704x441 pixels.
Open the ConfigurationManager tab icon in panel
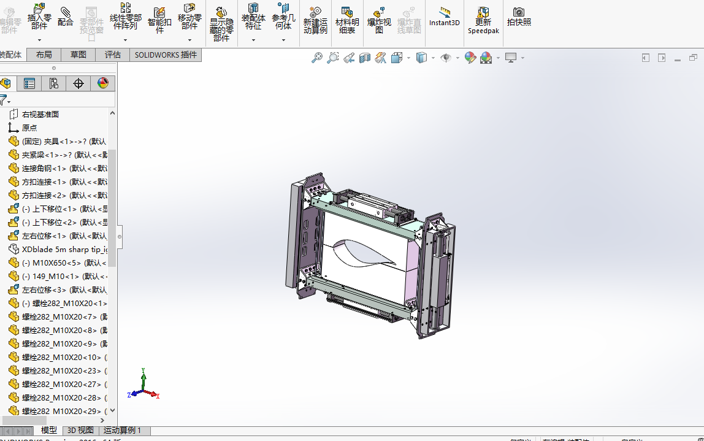click(54, 83)
